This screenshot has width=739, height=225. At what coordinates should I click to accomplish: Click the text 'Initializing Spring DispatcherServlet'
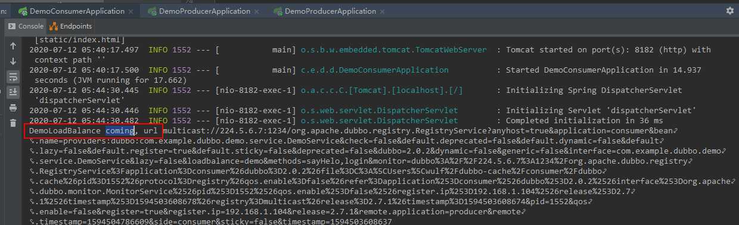coord(594,90)
